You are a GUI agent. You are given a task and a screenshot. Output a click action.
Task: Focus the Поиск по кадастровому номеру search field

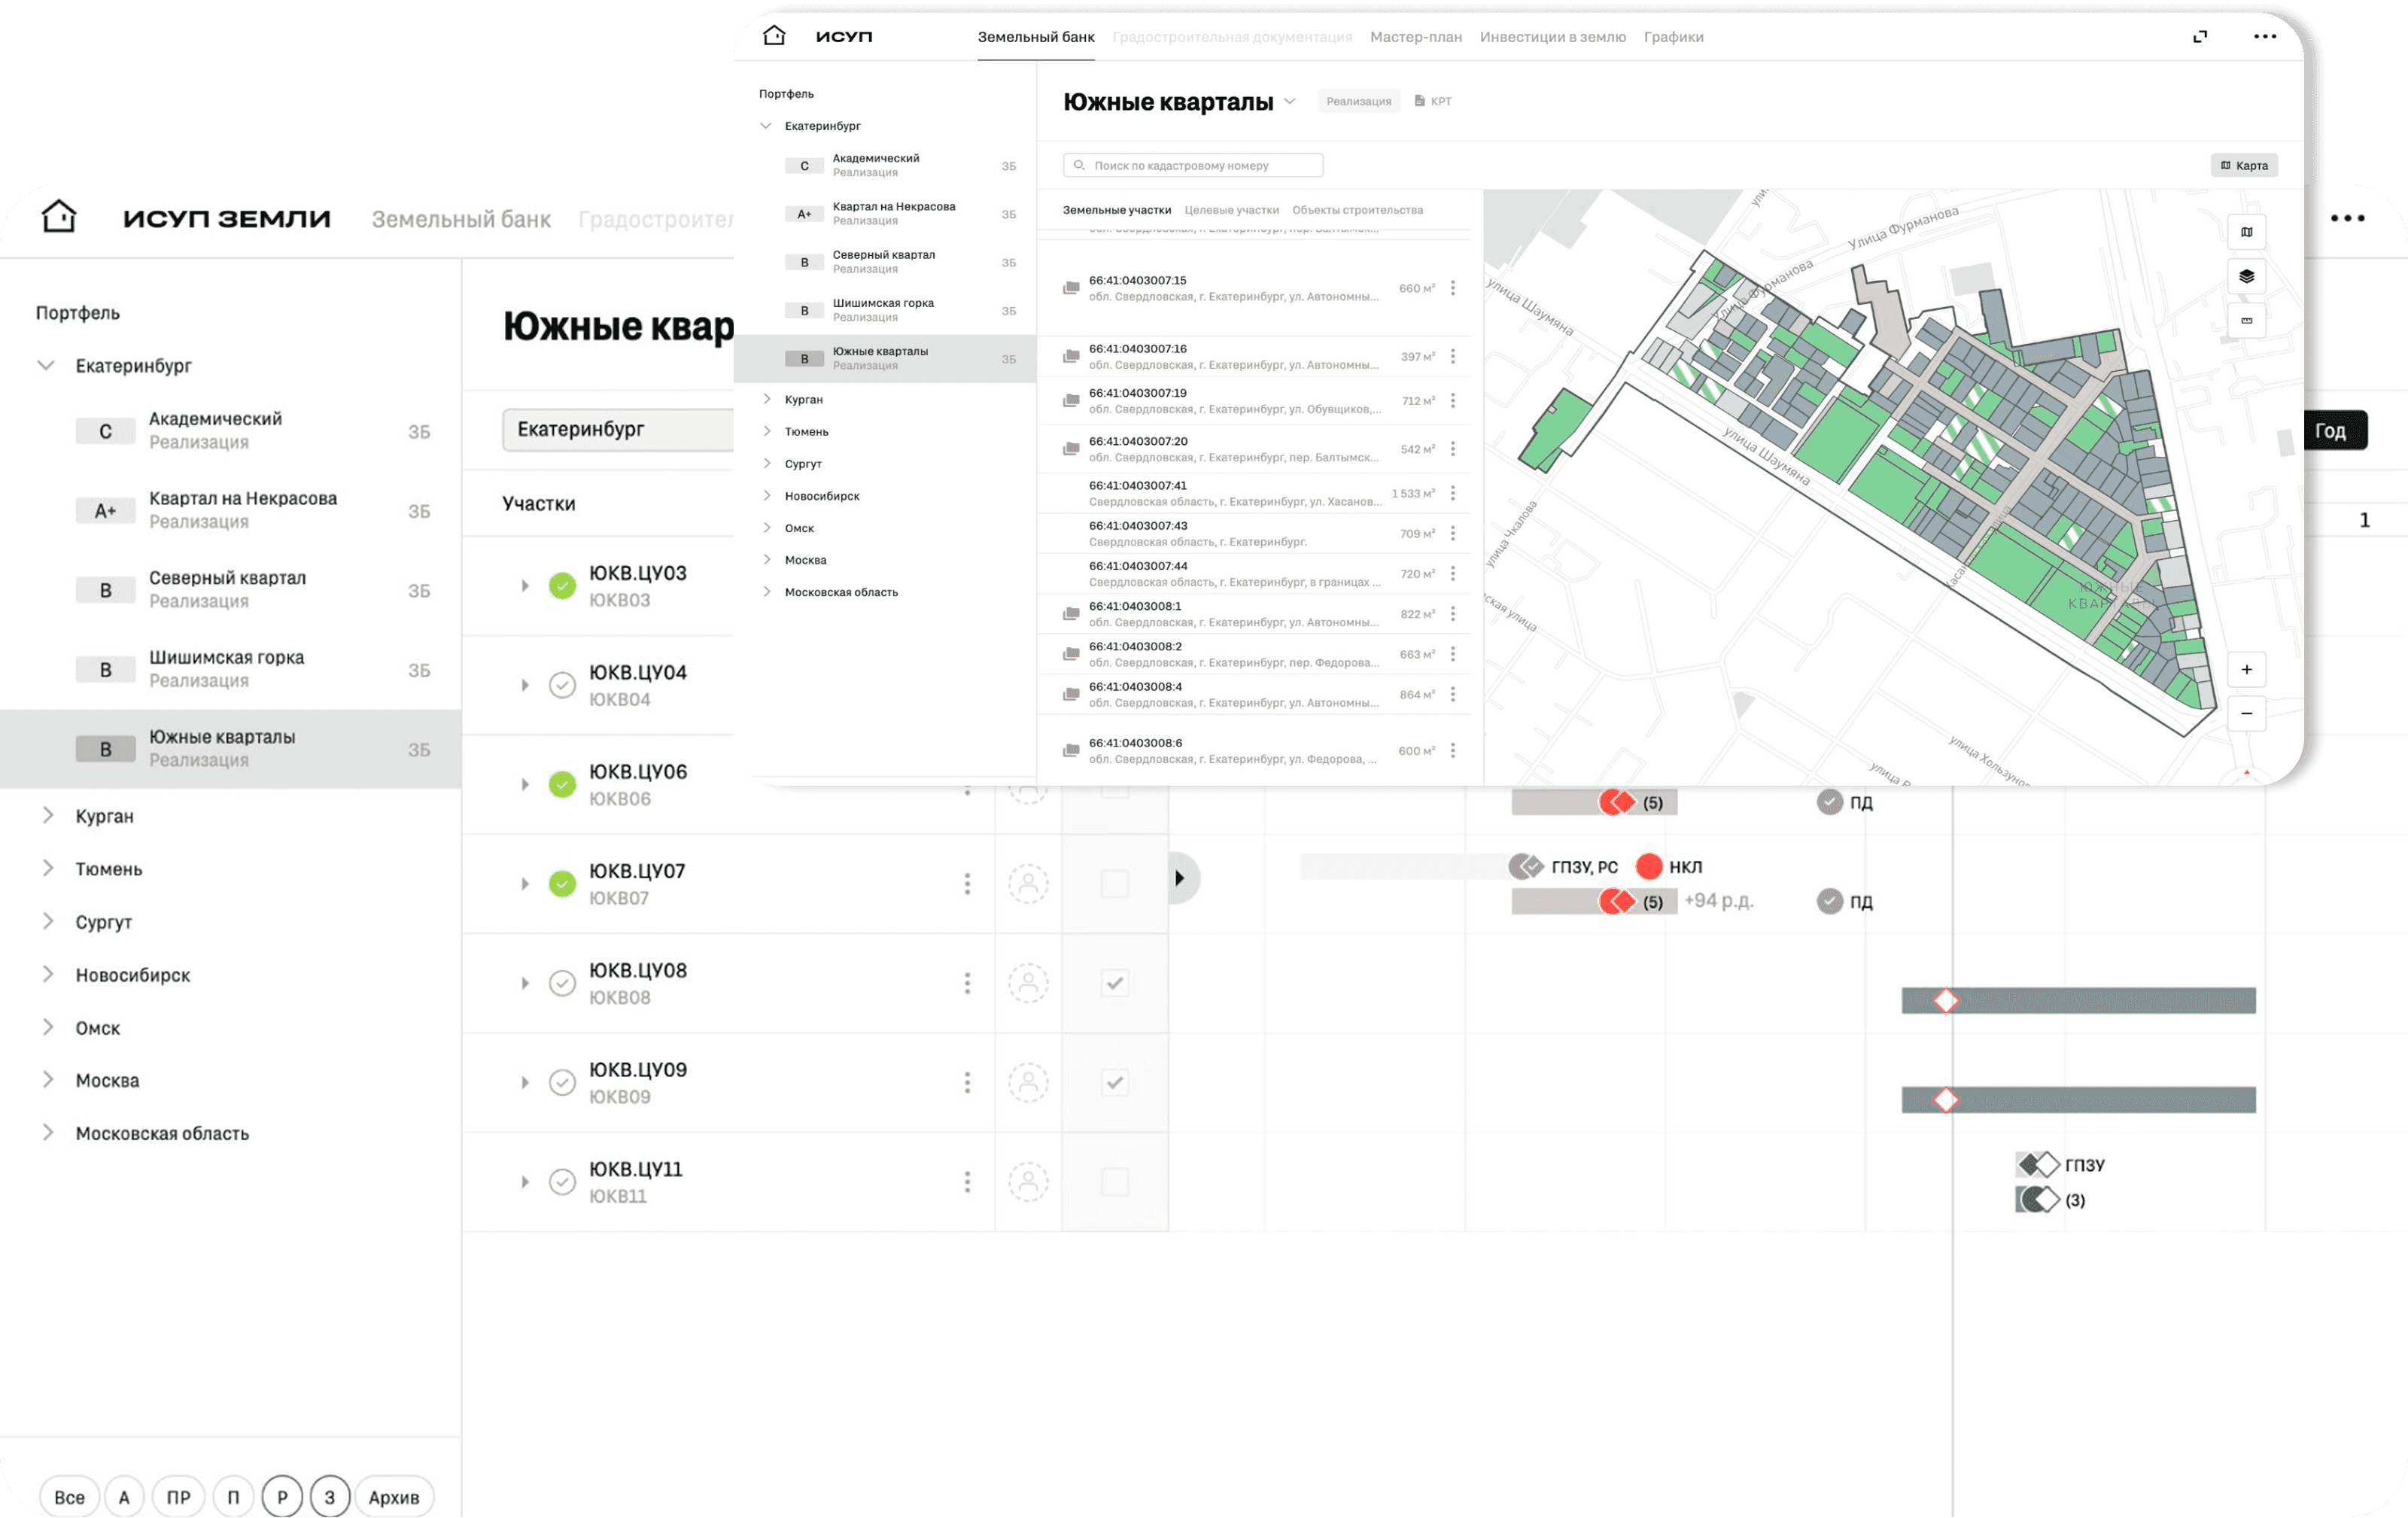coord(1193,165)
